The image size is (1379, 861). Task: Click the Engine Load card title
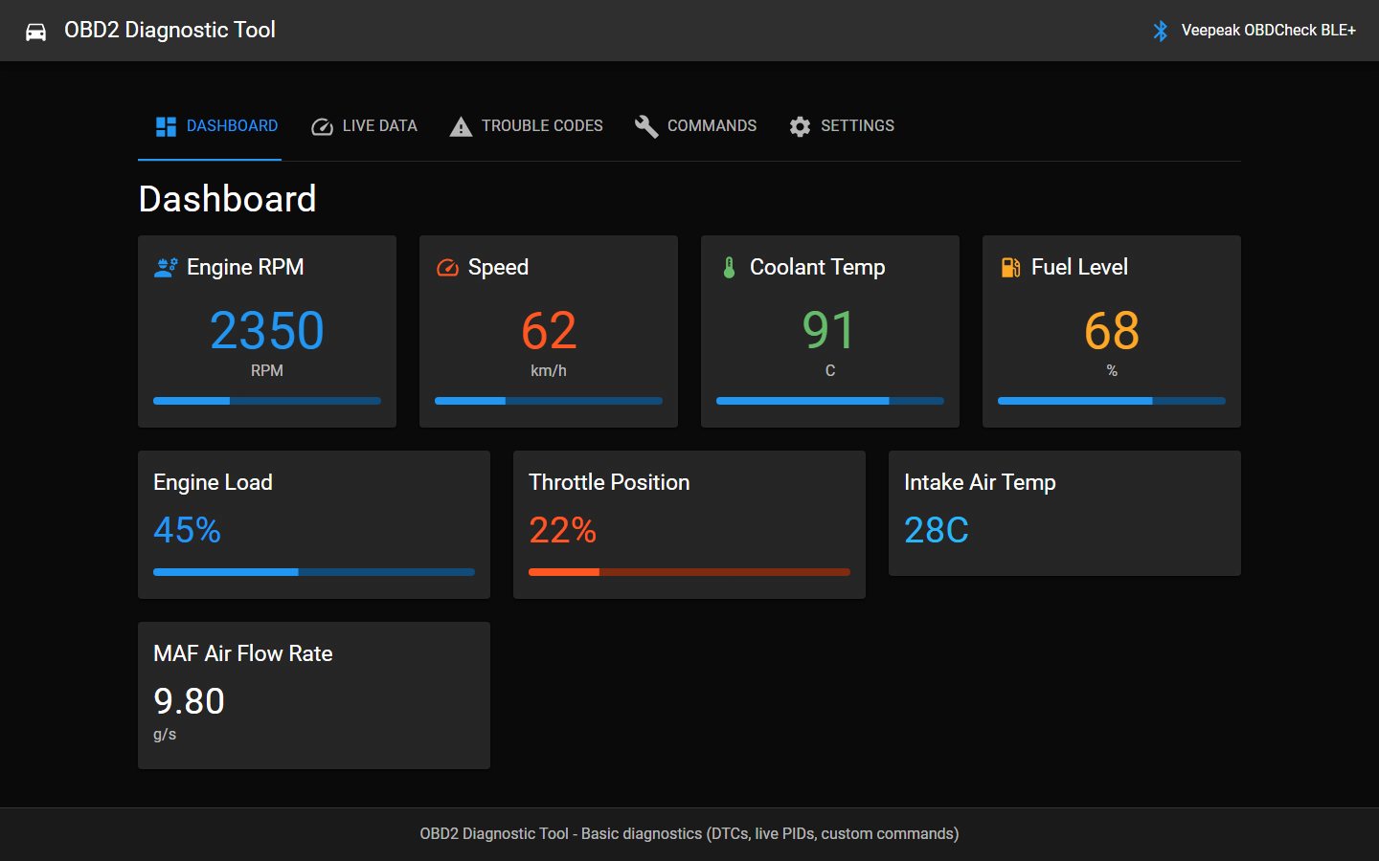point(213,482)
